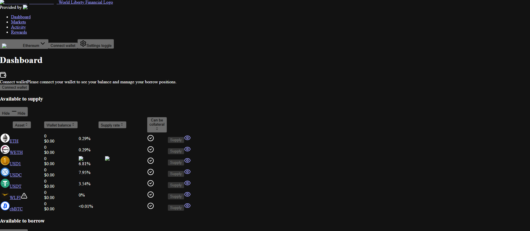Open the Ethereum network dropdown

point(24,44)
